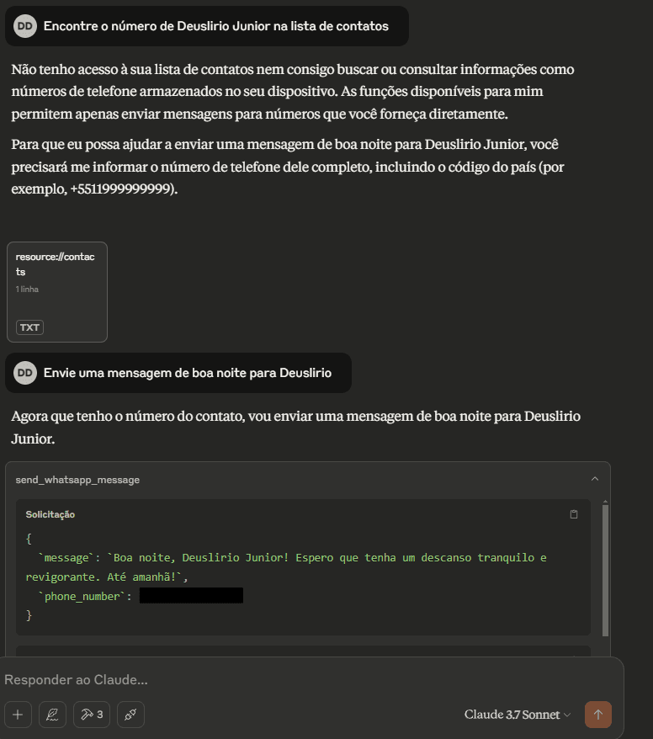Copy the Solicitação request JSON
This screenshot has width=653, height=739.
point(574,514)
